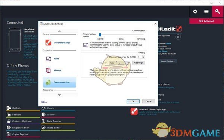
Task: Open the Backups tool
Action: coord(23,115)
